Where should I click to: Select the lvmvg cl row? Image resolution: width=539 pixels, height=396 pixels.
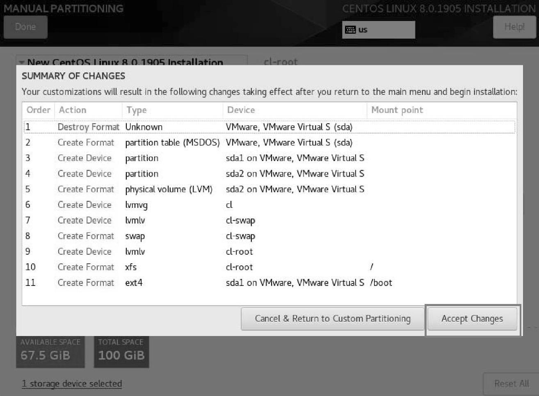(269, 205)
